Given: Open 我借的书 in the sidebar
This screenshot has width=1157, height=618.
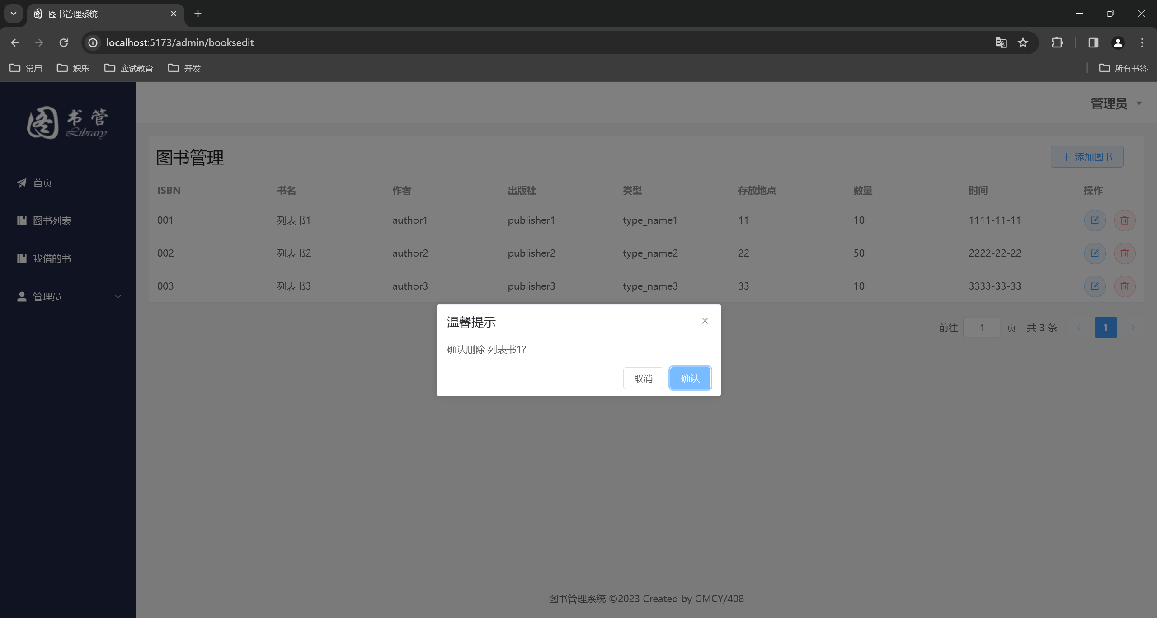Looking at the screenshot, I should (x=68, y=259).
